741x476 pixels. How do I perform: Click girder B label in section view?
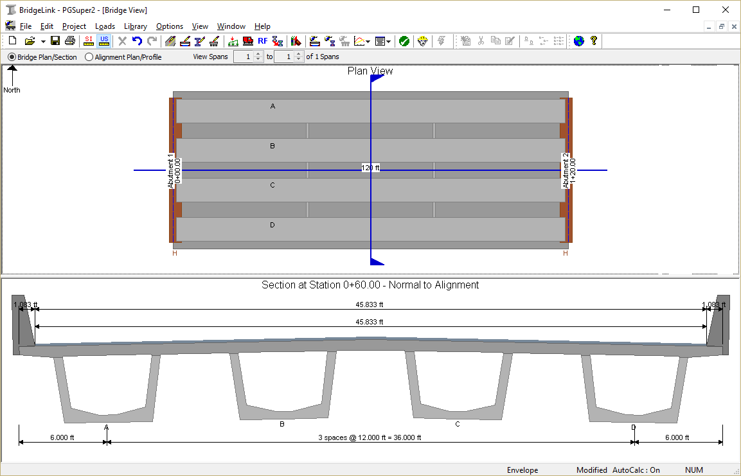282,424
